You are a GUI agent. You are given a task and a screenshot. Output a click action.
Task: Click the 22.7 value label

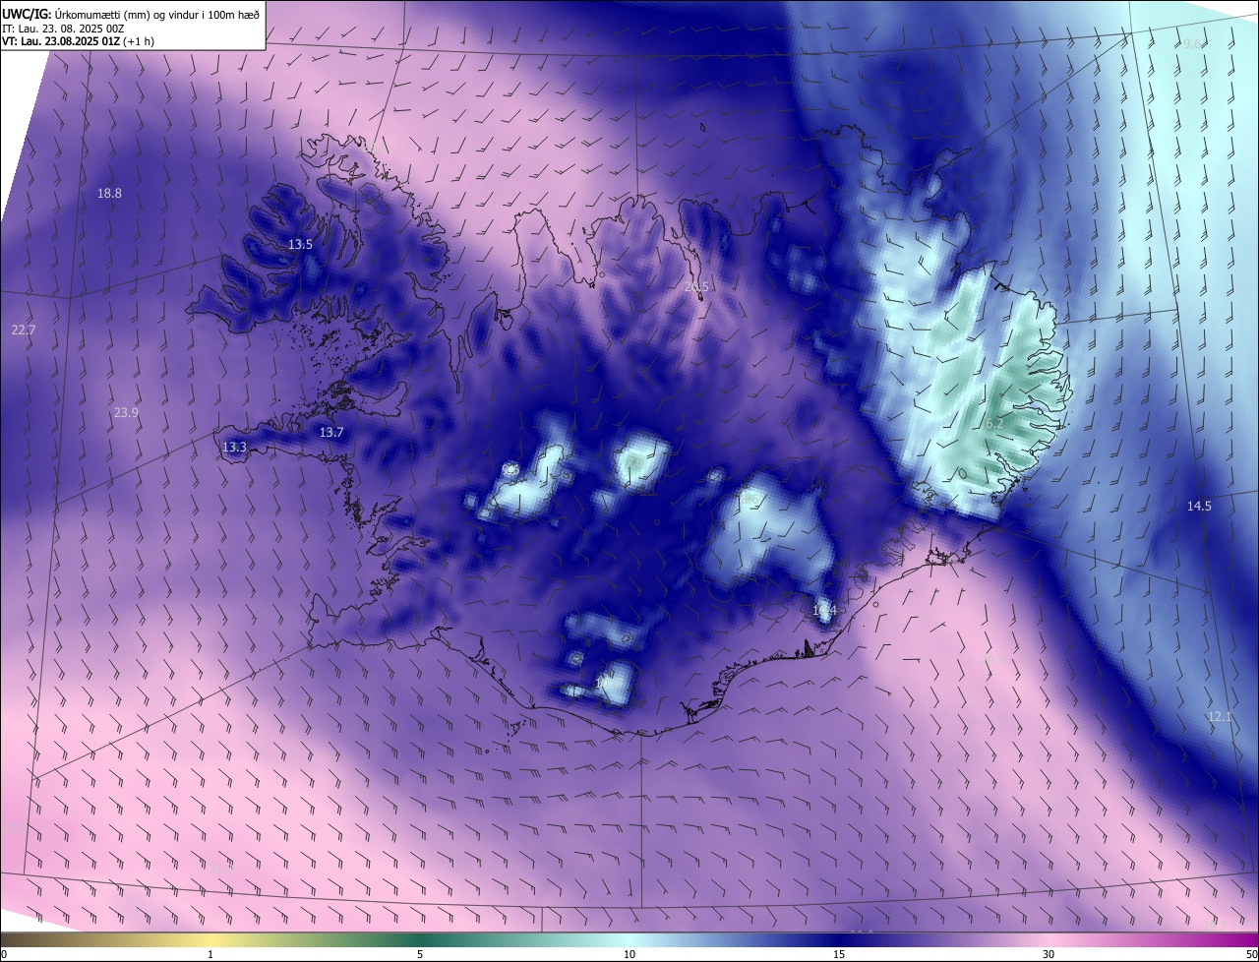23,331
